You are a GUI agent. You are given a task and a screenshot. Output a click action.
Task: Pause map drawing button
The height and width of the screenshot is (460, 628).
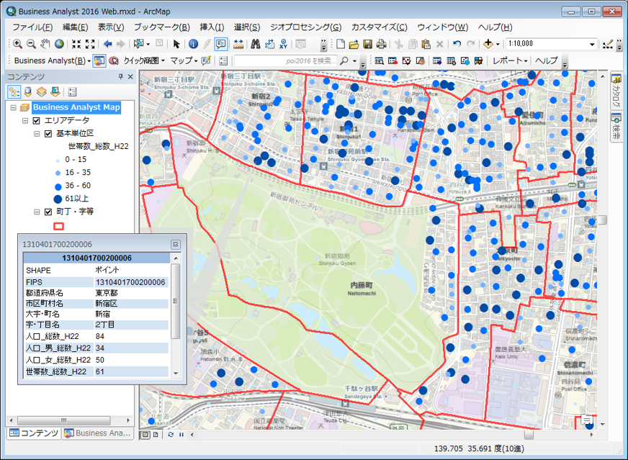click(x=181, y=434)
